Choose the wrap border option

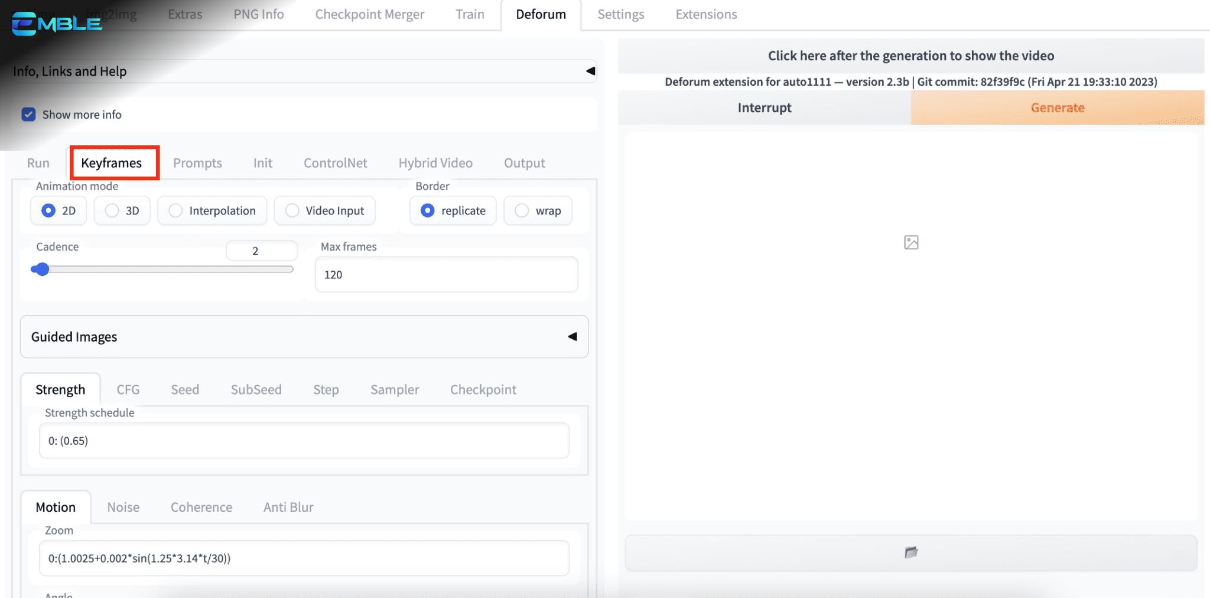(538, 210)
